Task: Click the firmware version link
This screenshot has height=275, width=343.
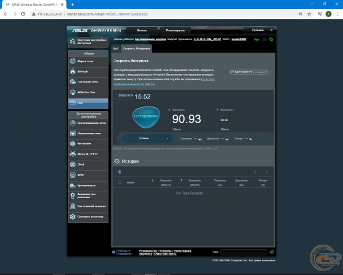Action: (x=207, y=39)
